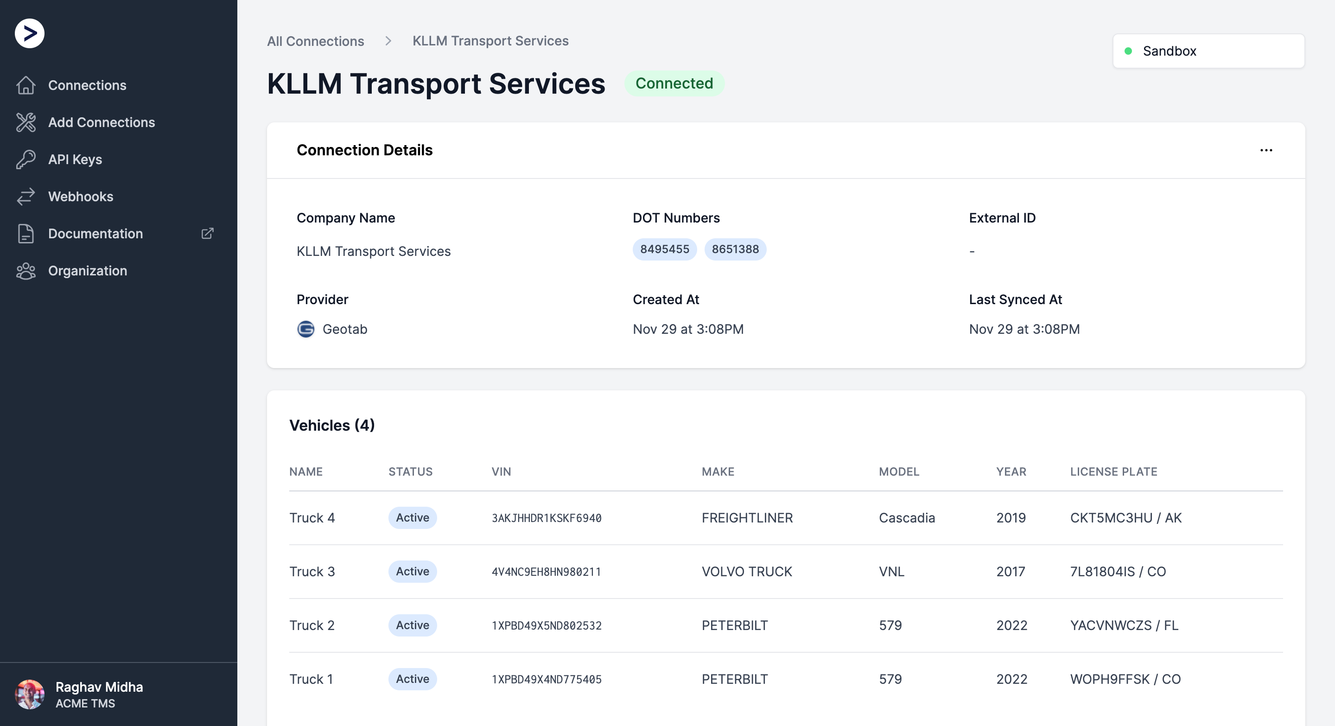Click the Webhooks arrows icon
The width and height of the screenshot is (1335, 726).
(x=25, y=197)
